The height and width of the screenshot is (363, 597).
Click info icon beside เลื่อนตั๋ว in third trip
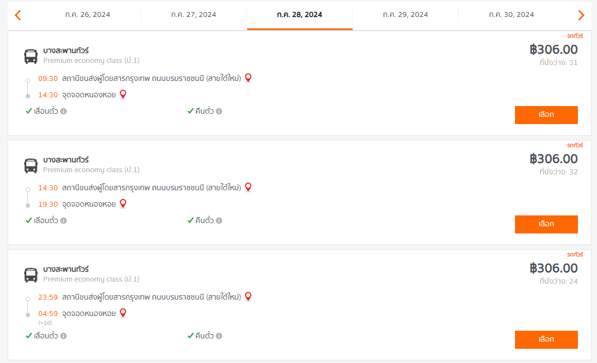(63, 336)
